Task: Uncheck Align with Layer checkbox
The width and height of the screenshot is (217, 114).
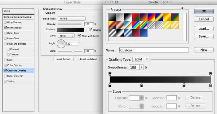Action: (x=79, y=36)
